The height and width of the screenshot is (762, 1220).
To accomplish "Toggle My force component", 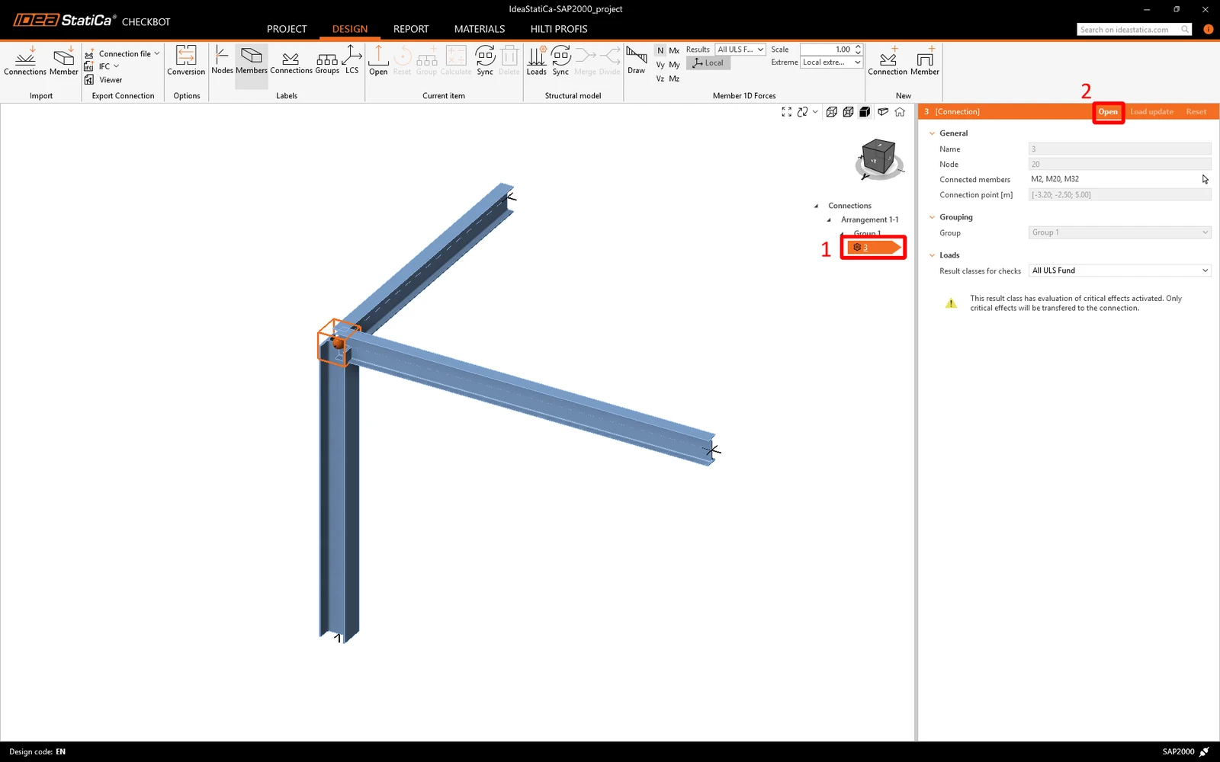I will (674, 65).
